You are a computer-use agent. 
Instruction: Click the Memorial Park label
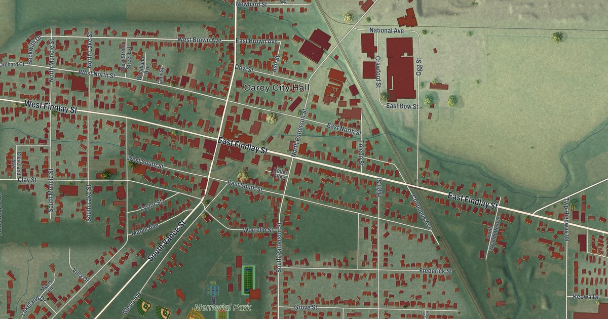coord(223,307)
